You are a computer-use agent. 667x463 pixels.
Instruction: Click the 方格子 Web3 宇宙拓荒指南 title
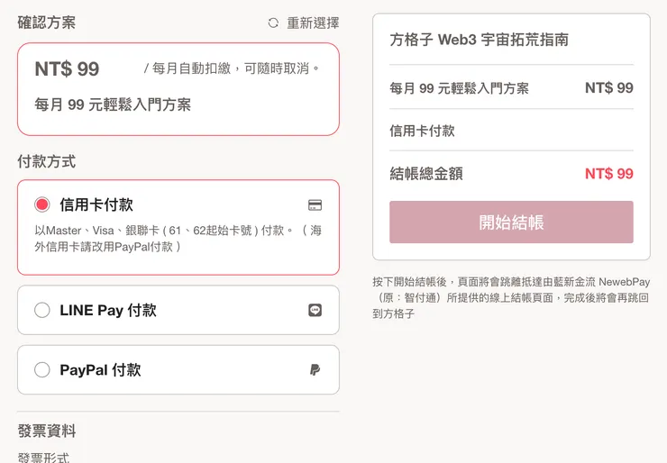coord(479,41)
